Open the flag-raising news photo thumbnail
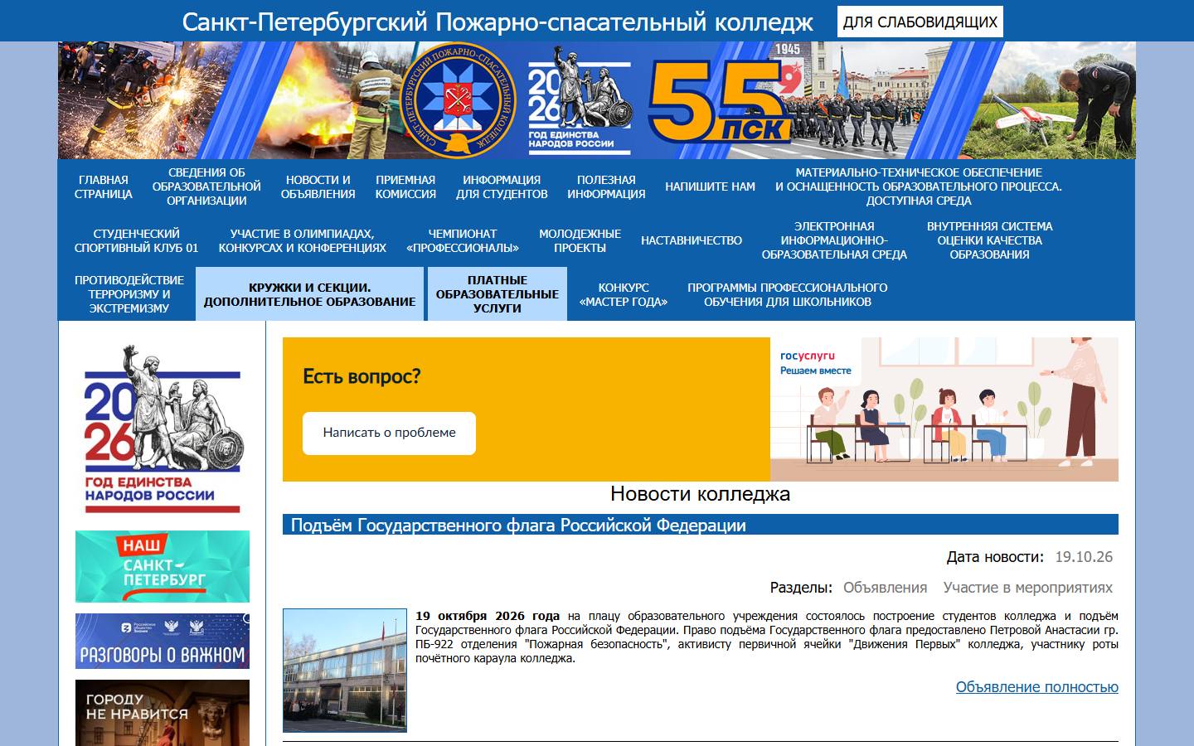1194x746 pixels. (x=345, y=671)
